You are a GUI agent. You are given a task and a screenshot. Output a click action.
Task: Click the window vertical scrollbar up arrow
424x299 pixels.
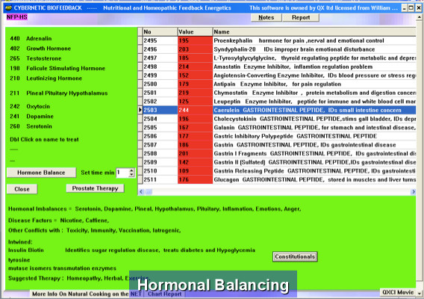click(419, 17)
